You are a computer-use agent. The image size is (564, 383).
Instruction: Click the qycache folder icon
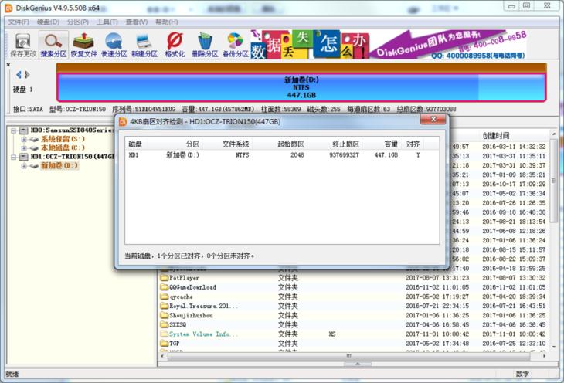point(165,297)
